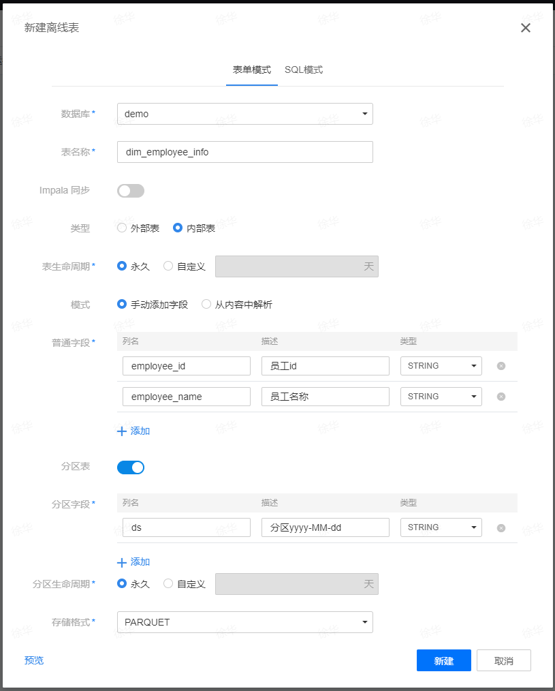Choose 自定义 for 表生命周期
The width and height of the screenshot is (555, 691).
click(x=185, y=266)
